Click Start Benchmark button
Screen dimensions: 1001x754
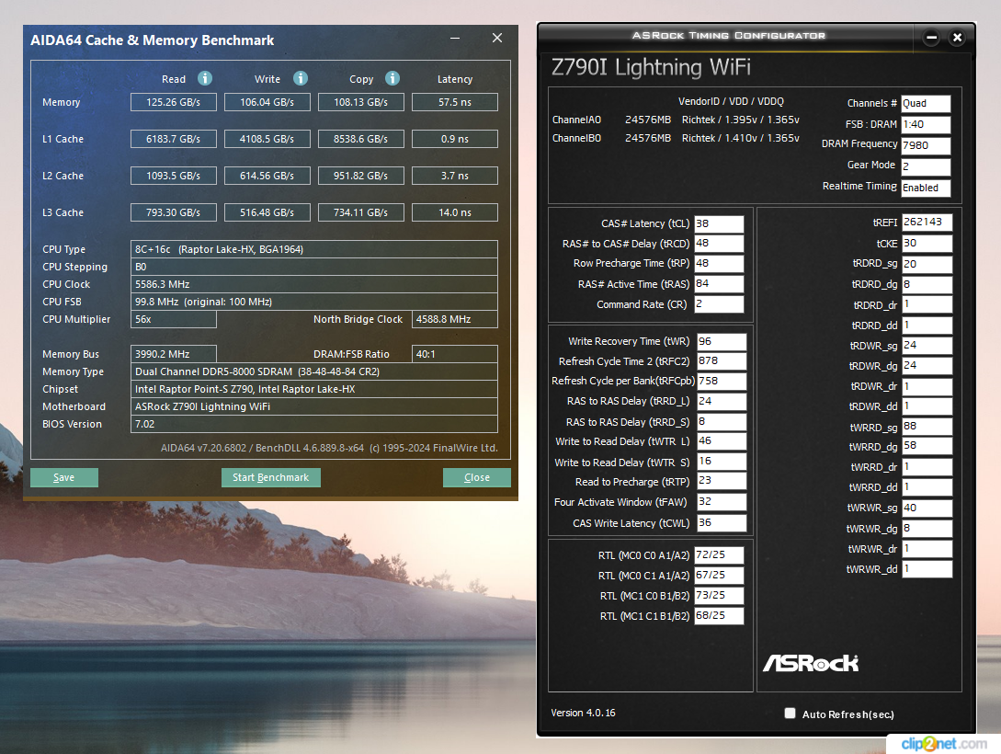270,477
